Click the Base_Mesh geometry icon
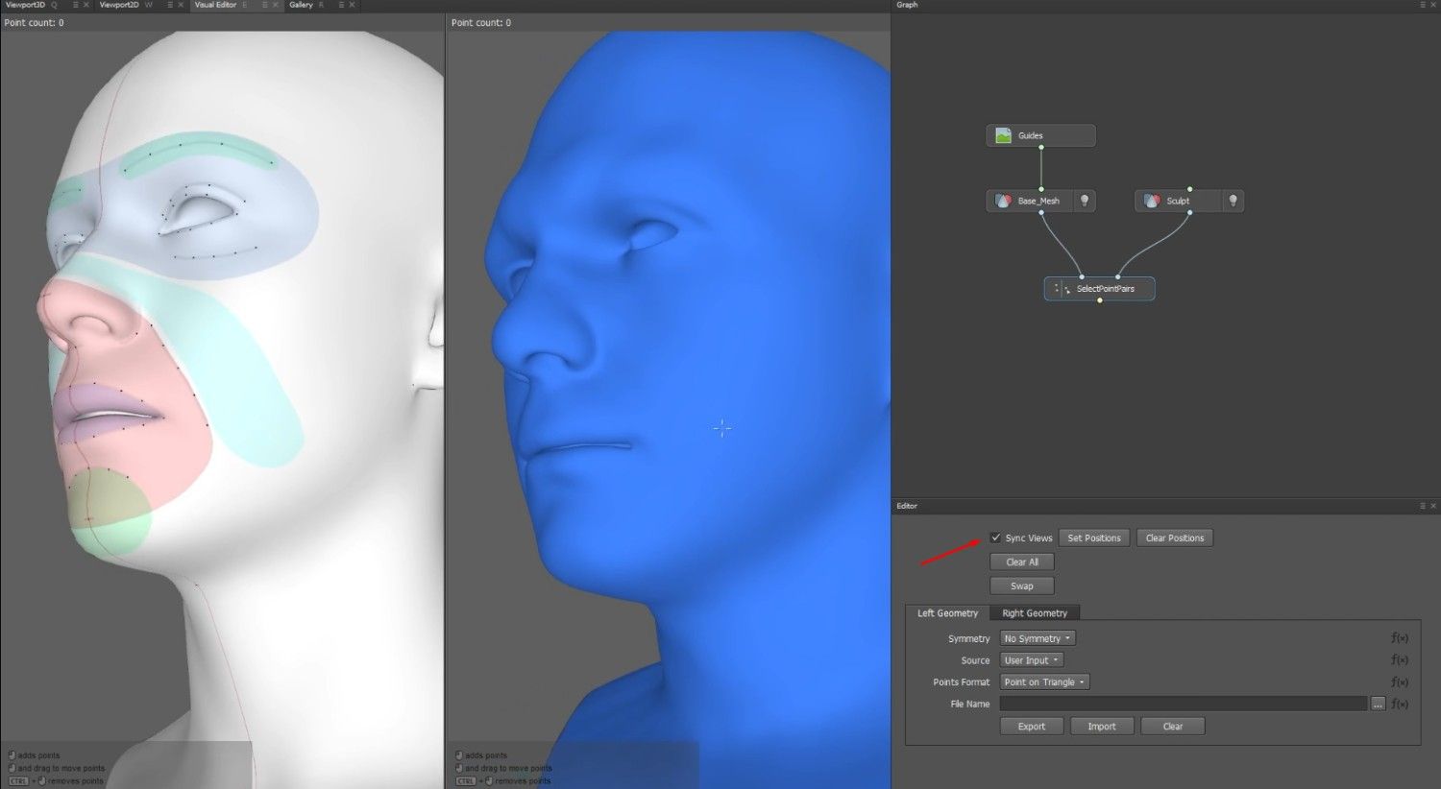This screenshot has width=1441, height=789. [1003, 201]
